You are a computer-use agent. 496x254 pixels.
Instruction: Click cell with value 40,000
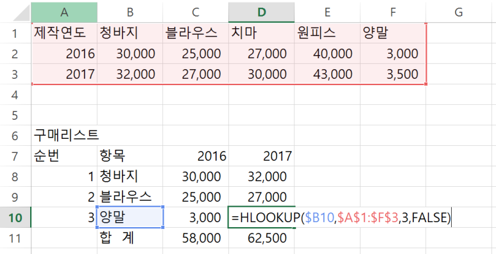coord(327,54)
